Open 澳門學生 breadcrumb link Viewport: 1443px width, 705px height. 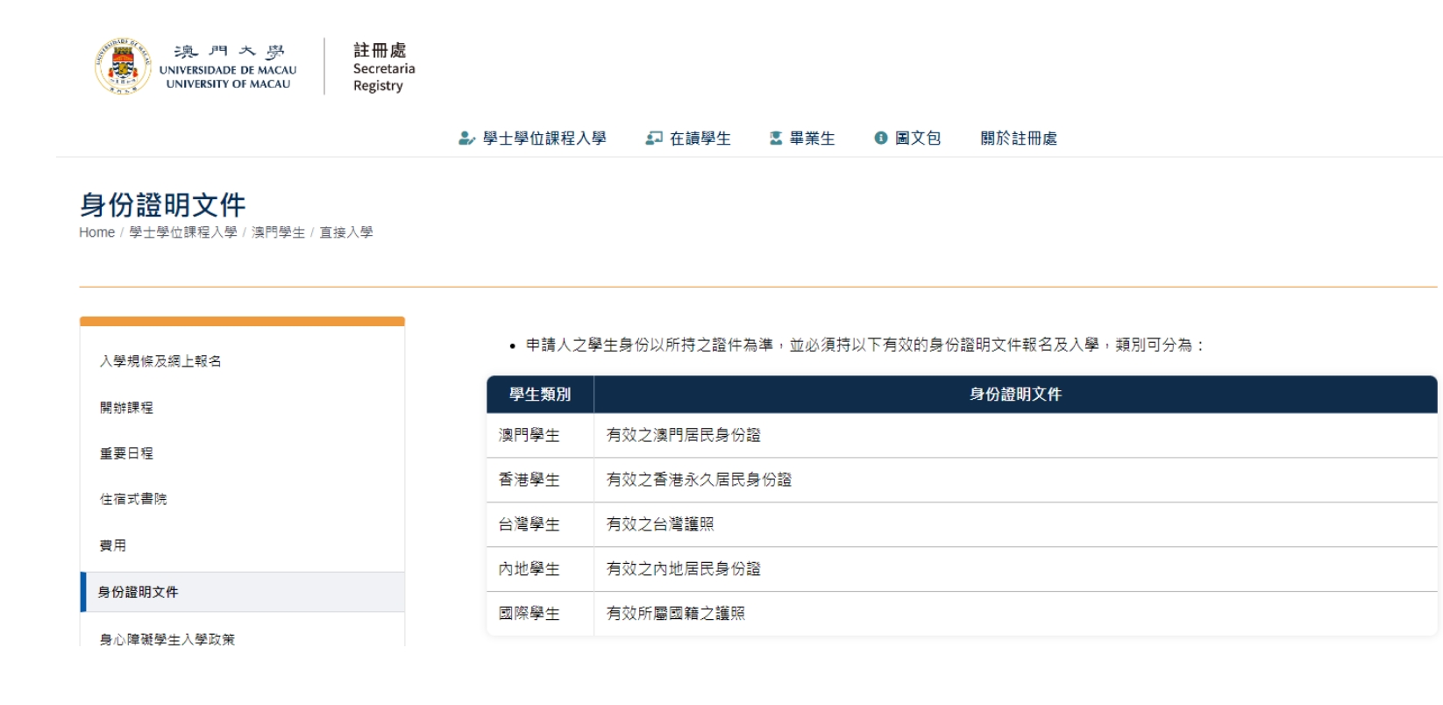[x=278, y=232]
